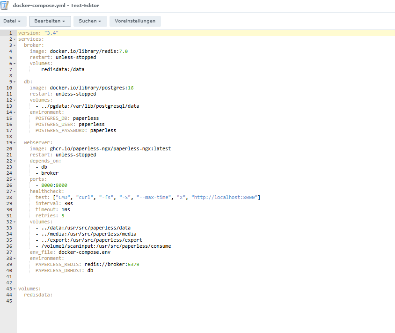The width and height of the screenshot is (395, 333).
Task: Click the "env_file: docker-compose.env" line
Action: pyautogui.click(x=70, y=252)
